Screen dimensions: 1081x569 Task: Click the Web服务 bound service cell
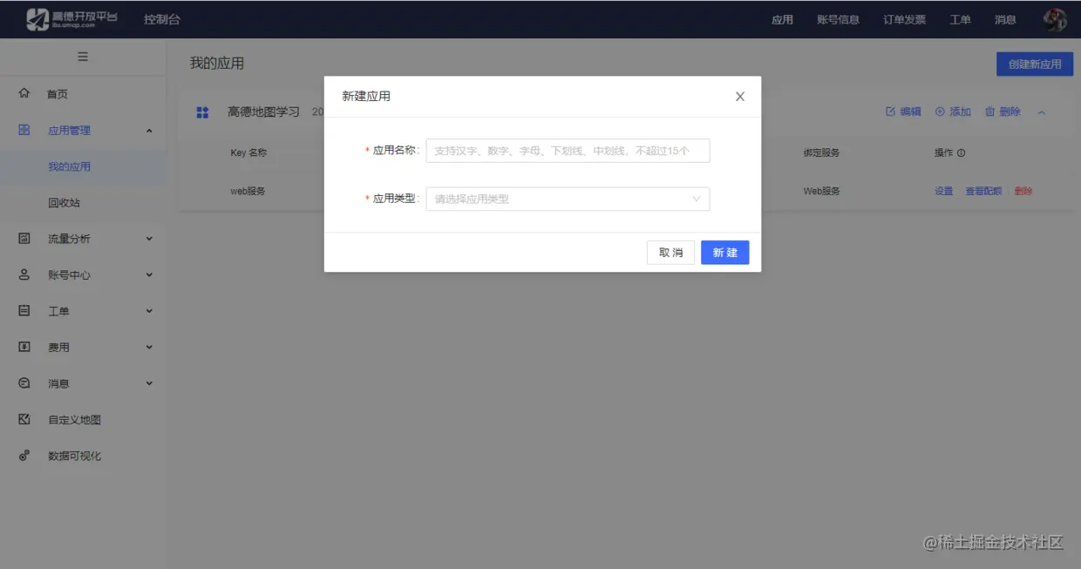coord(821,191)
